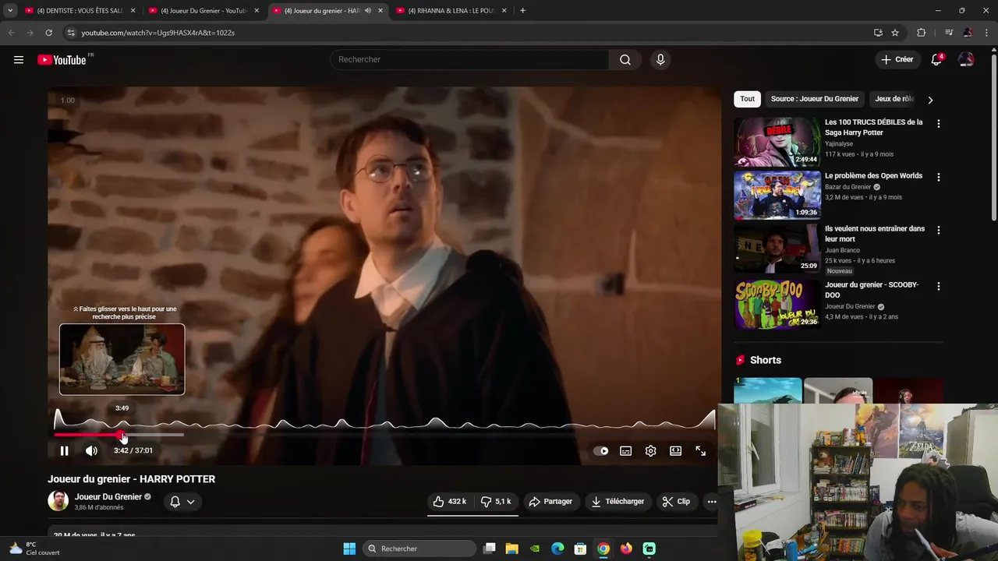Viewport: 998px width, 561px height.
Task: Switch to the DENTISTE : VOUS ÊTES SALE tab
Action: click(x=80, y=11)
